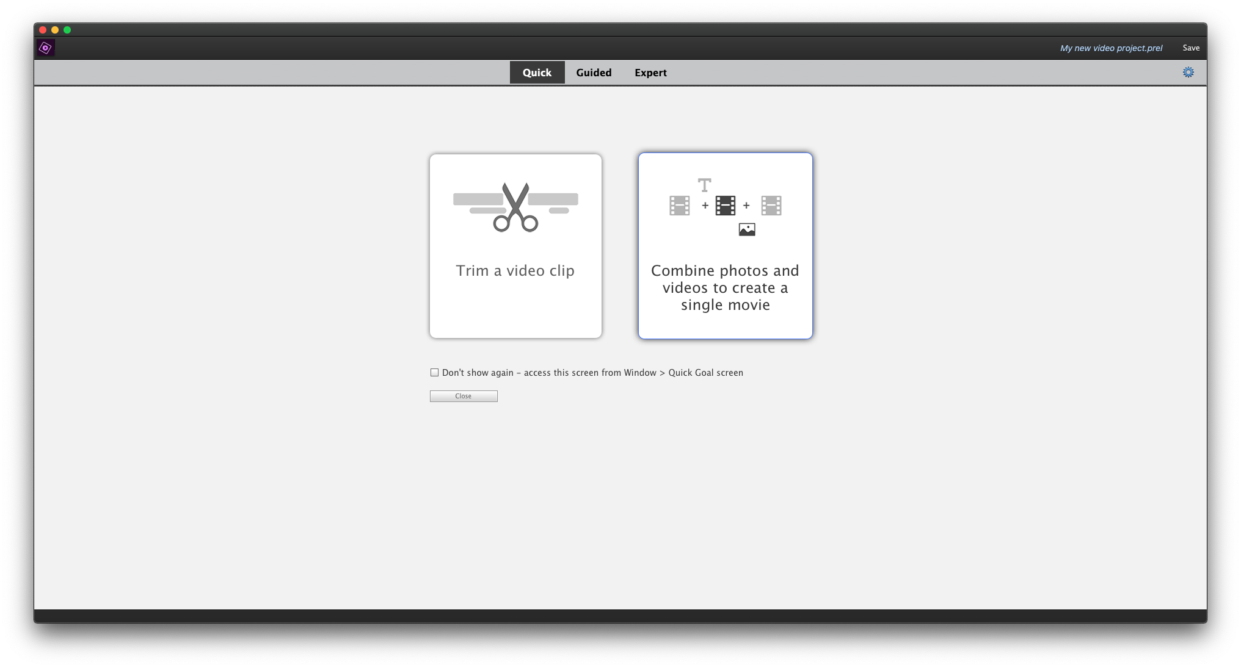Switch to the Expert tab

coord(650,73)
